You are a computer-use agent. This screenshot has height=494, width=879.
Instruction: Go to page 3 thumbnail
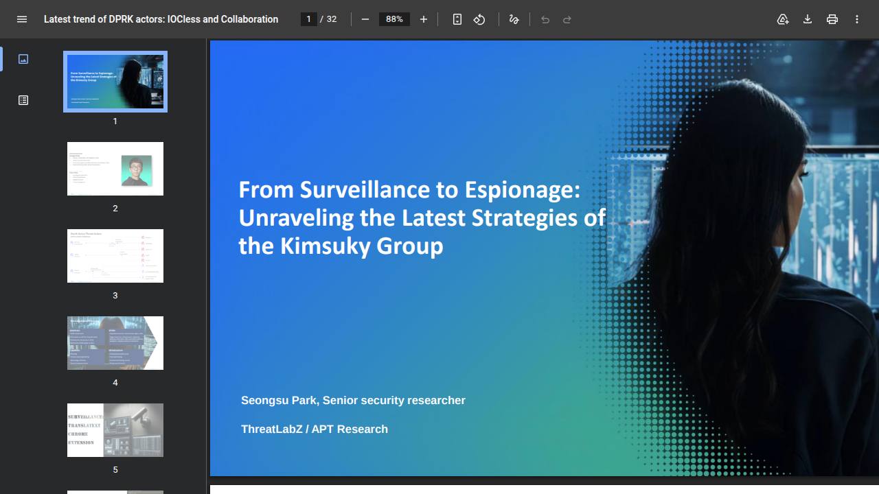tap(115, 256)
